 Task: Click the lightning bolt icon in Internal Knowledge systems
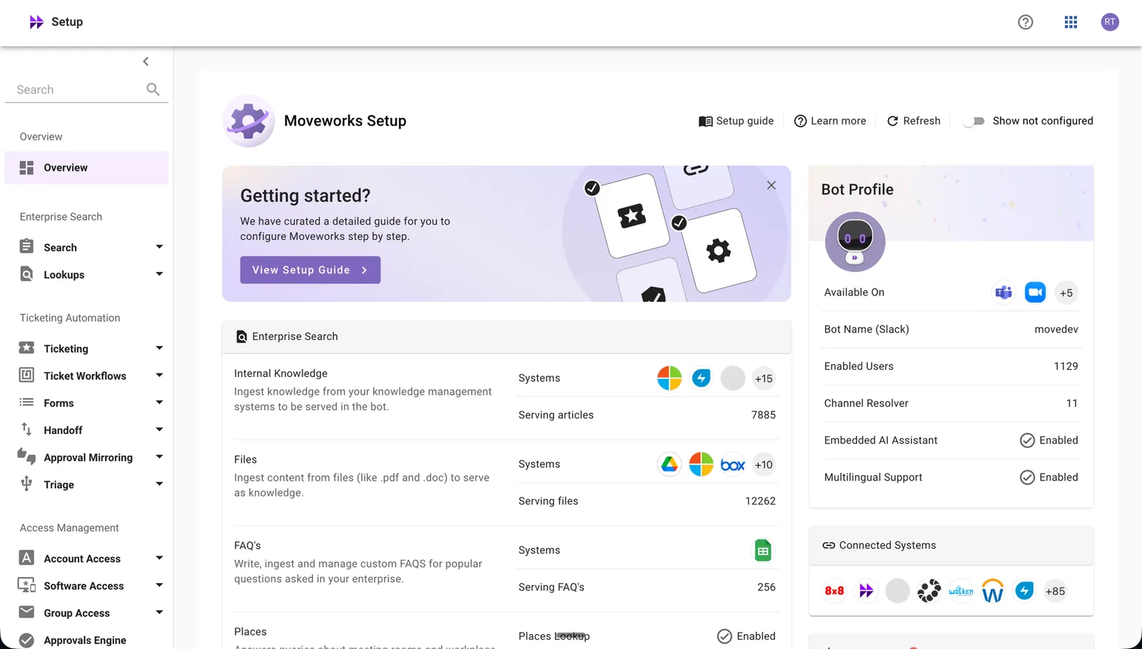click(701, 378)
